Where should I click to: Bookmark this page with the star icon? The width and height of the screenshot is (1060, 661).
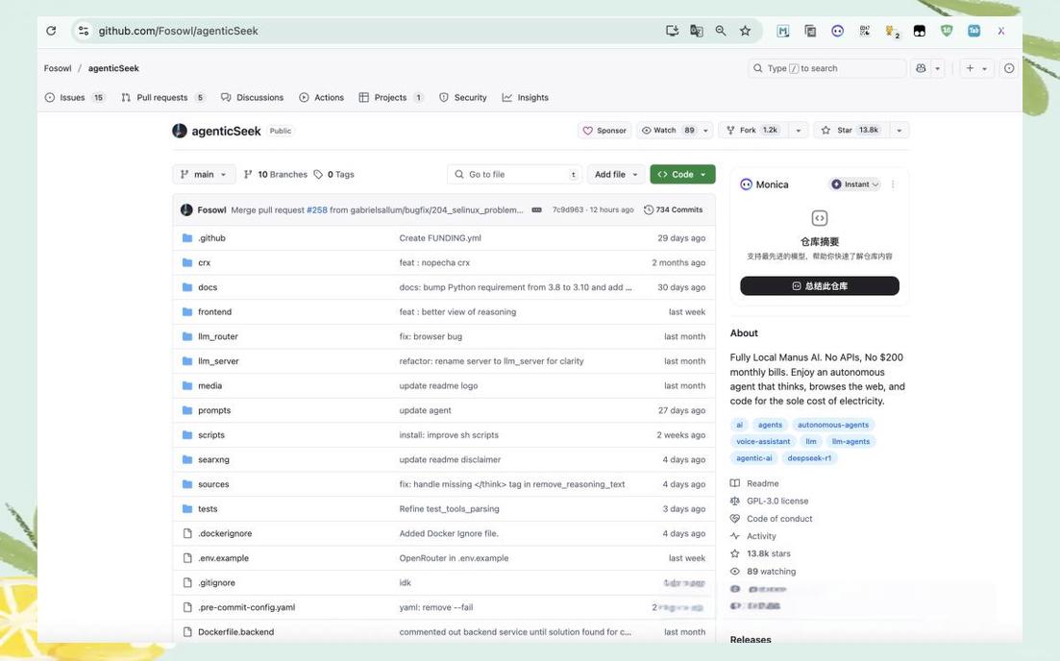pyautogui.click(x=745, y=31)
